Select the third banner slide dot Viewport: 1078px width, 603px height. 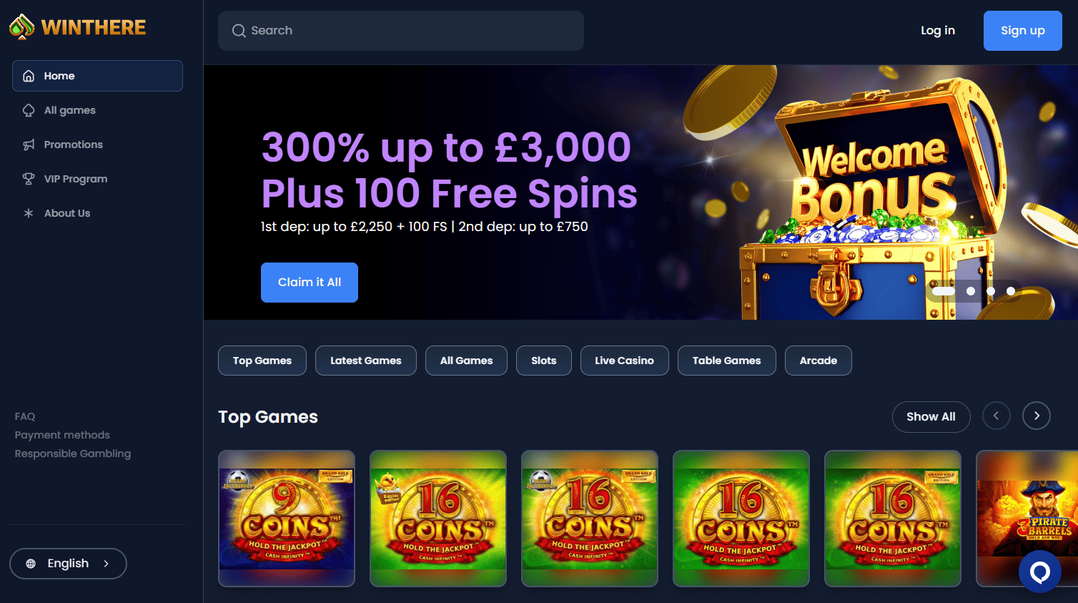click(x=991, y=291)
